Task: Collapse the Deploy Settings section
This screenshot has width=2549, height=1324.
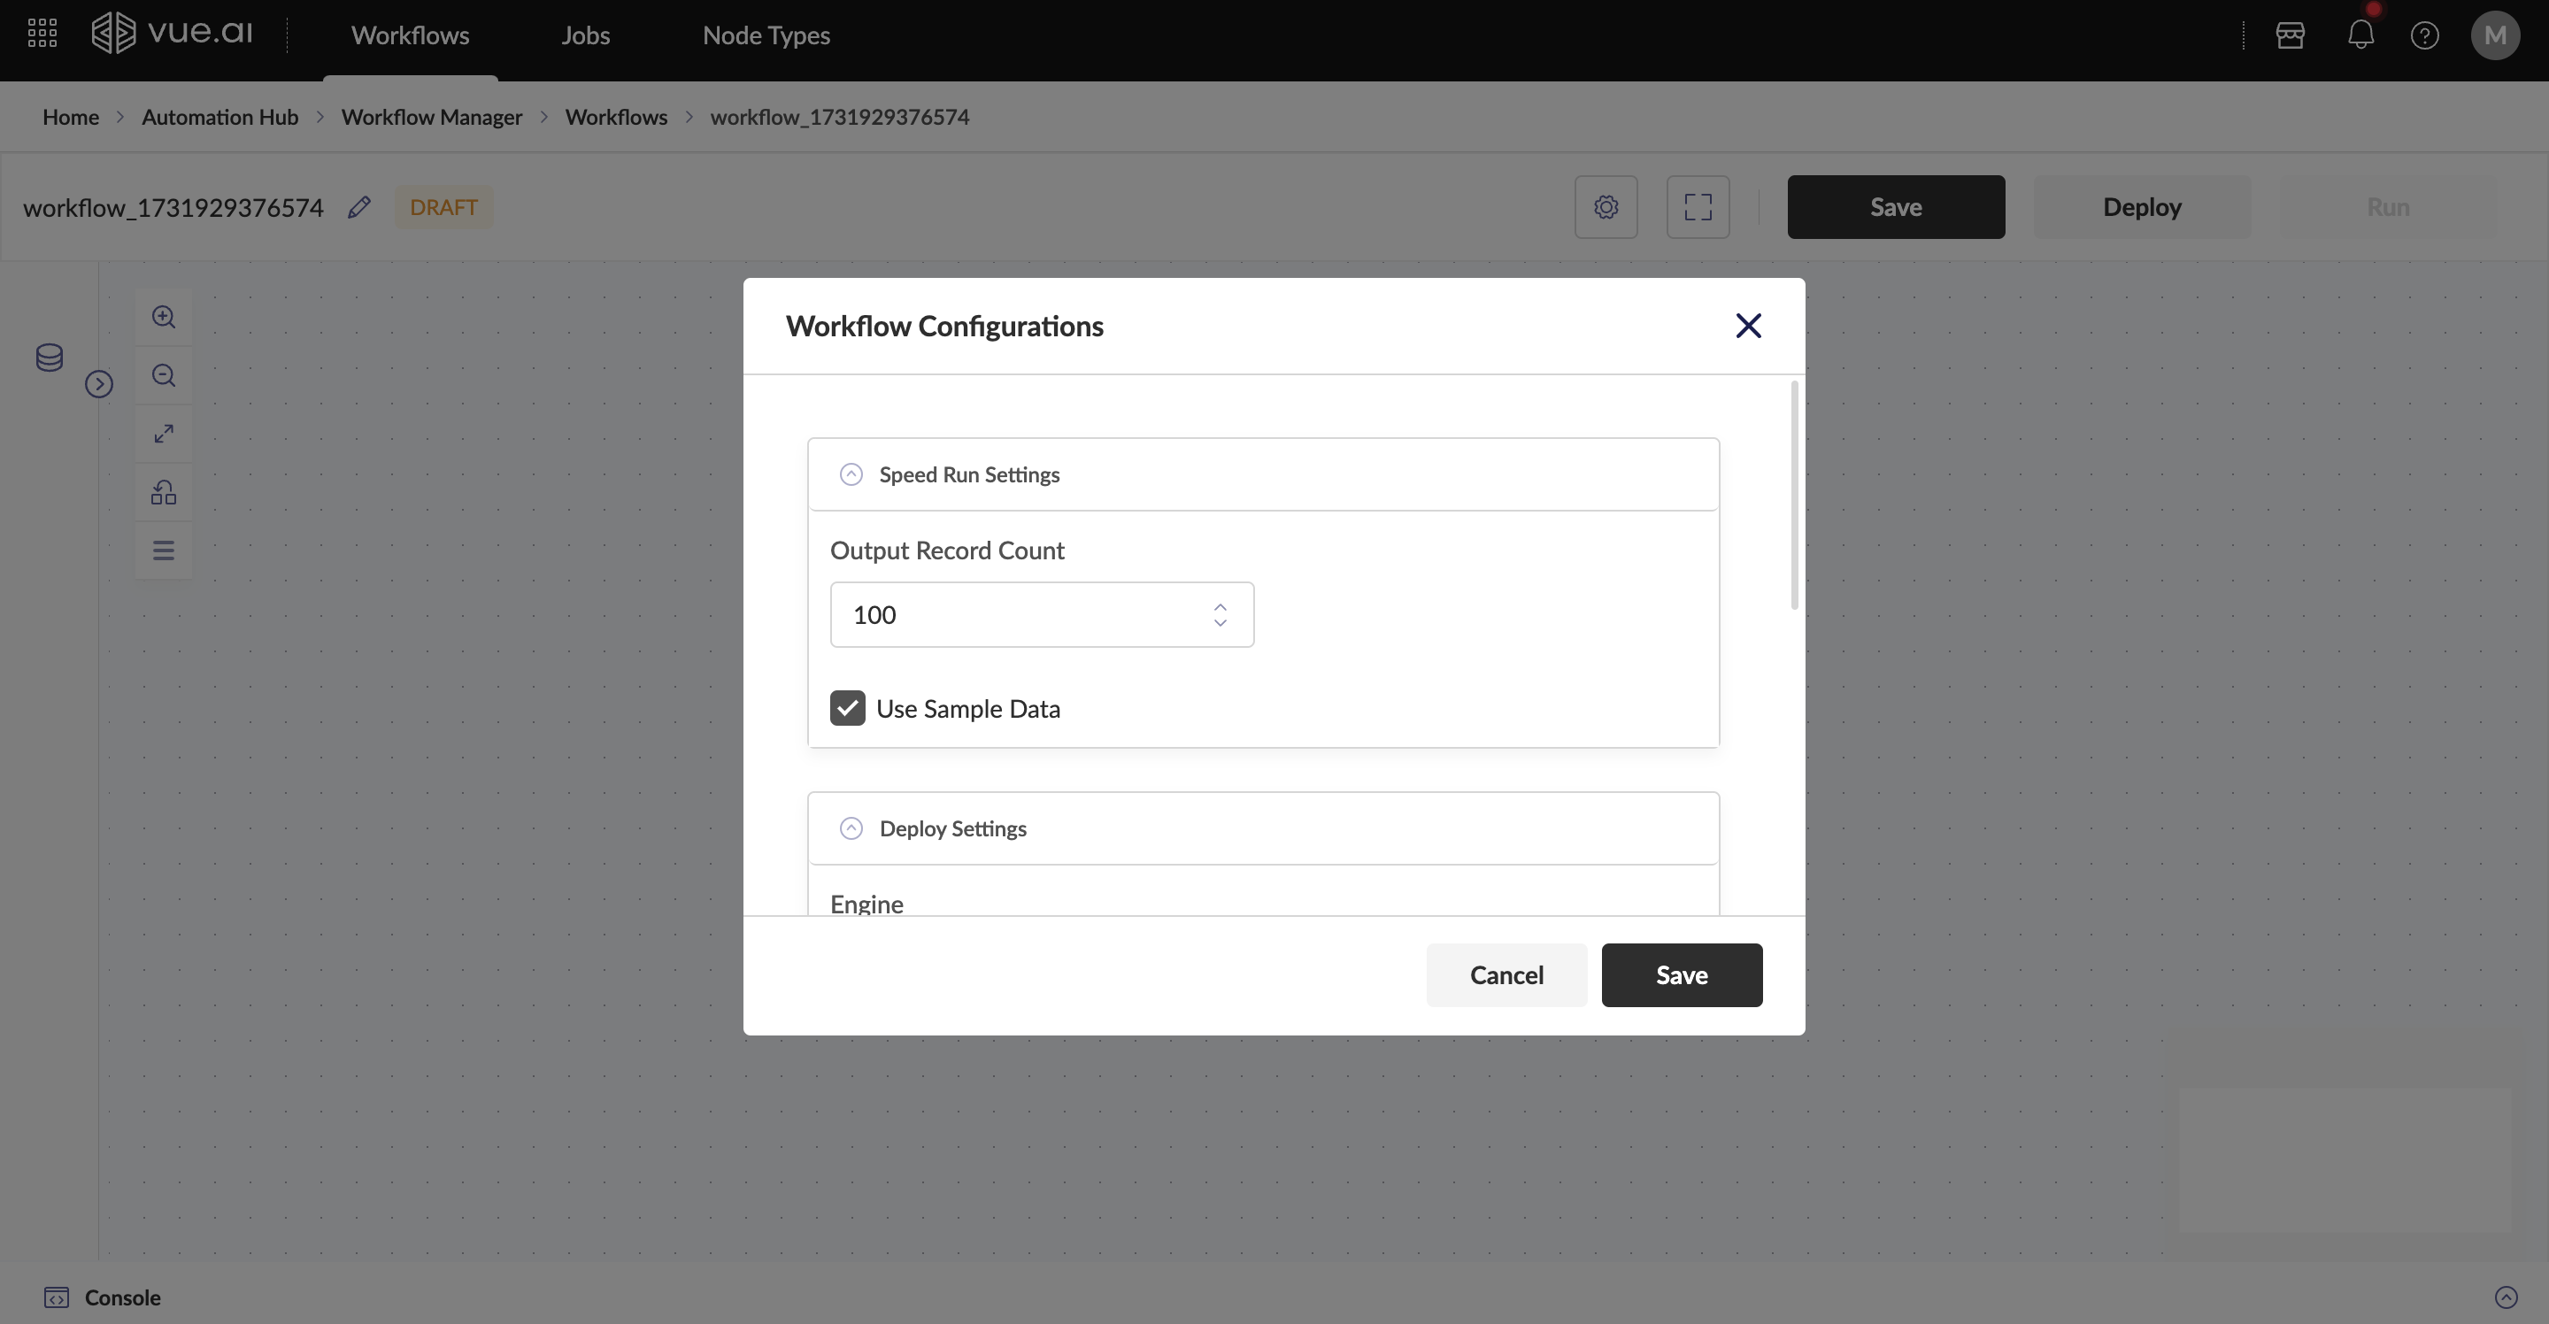Action: (851, 829)
